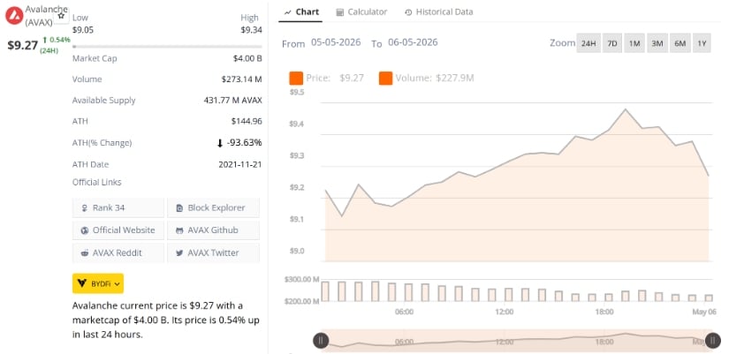Click the Chart tab line icon
Image resolution: width=729 pixels, height=354 pixels.
tap(288, 12)
